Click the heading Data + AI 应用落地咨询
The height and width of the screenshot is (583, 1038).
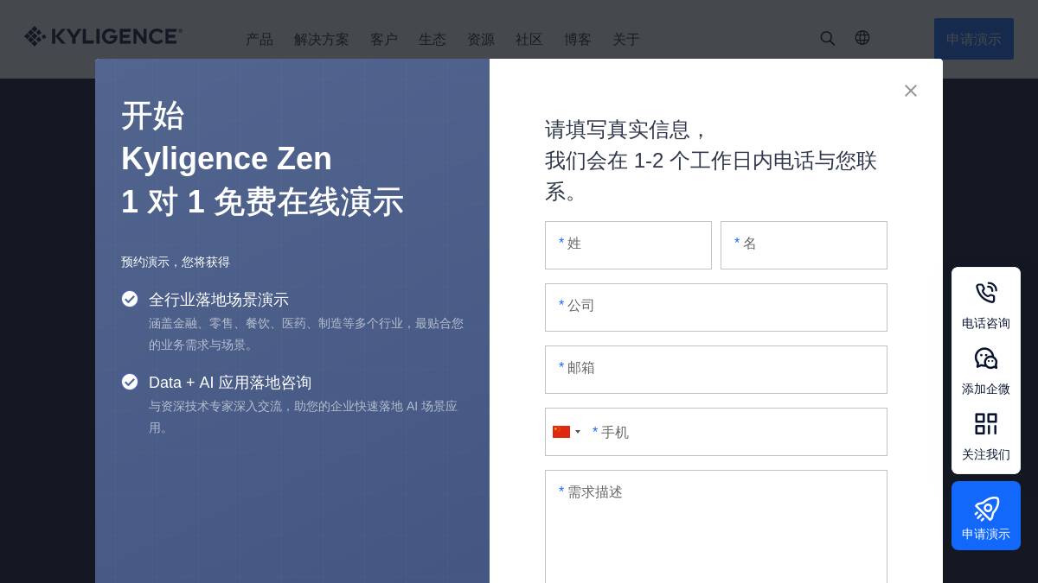[230, 383]
